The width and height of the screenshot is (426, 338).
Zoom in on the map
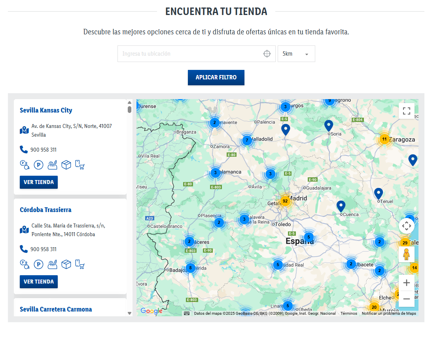click(406, 283)
